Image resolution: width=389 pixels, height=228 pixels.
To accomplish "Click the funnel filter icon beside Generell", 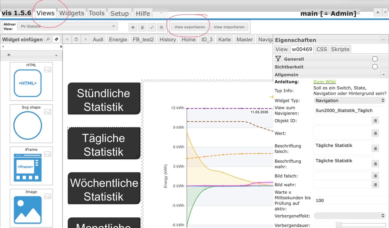I will click(278, 59).
